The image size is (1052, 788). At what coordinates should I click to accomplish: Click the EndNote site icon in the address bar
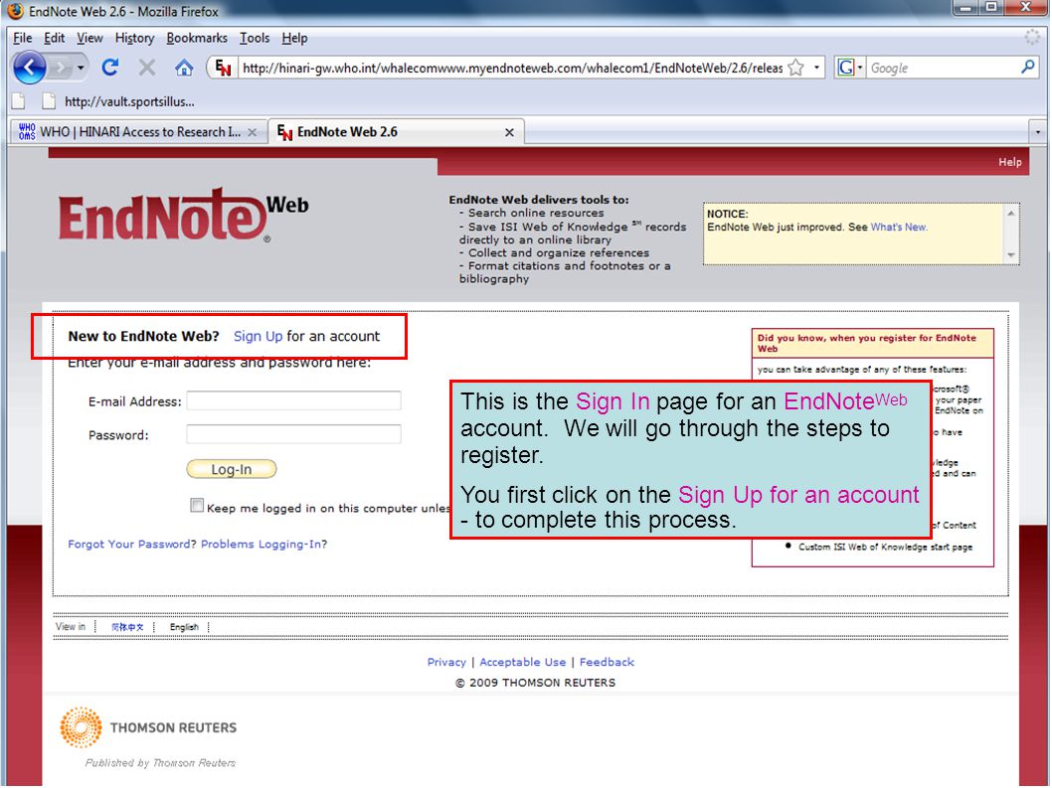tap(224, 68)
